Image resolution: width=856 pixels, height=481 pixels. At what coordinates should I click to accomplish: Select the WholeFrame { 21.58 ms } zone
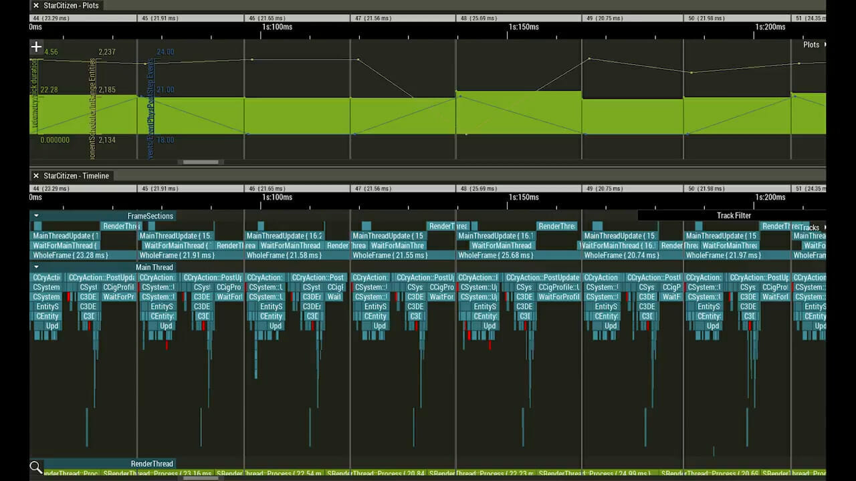click(x=297, y=255)
